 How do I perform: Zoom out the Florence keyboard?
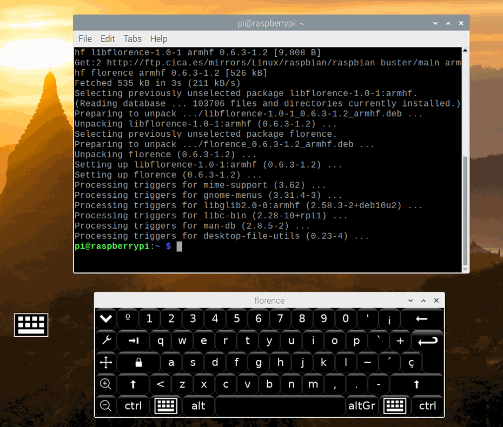tap(106, 406)
